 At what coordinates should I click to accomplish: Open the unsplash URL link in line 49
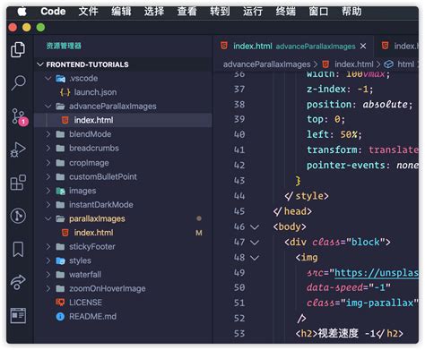[x=377, y=272]
